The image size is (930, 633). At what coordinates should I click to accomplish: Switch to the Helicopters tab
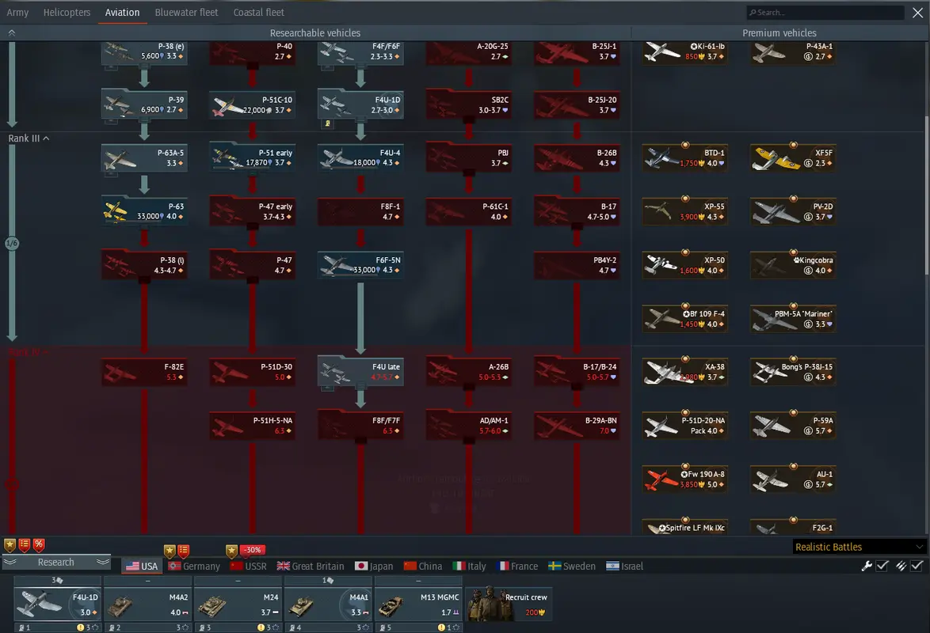coord(67,13)
